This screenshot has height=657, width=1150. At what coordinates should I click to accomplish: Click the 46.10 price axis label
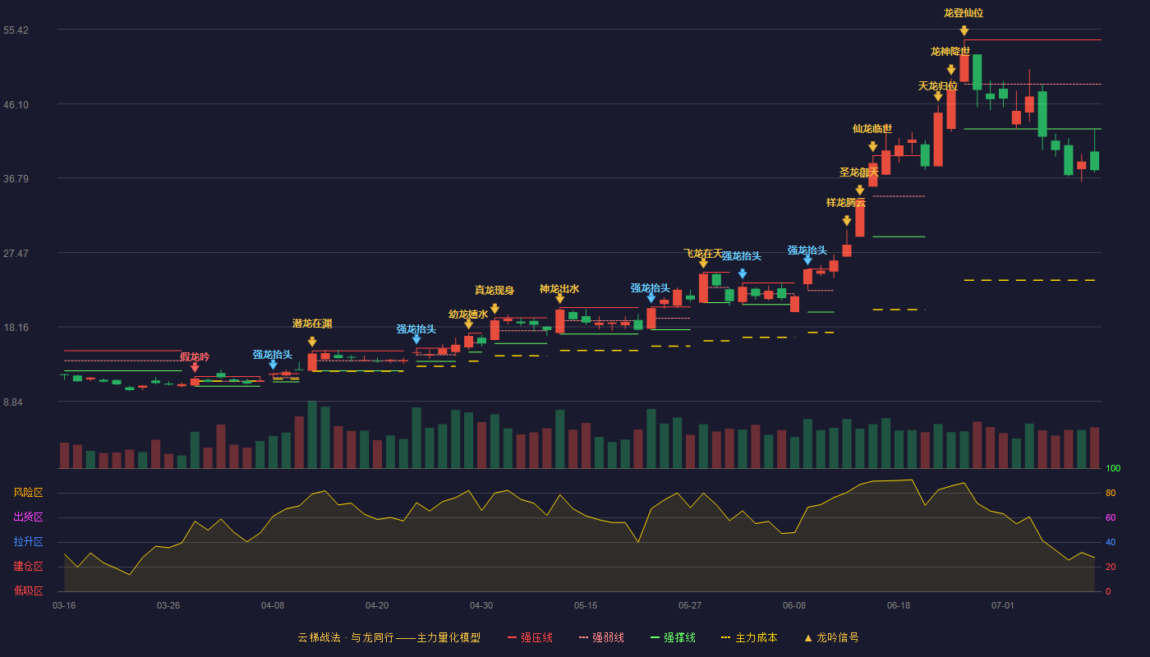(16, 104)
